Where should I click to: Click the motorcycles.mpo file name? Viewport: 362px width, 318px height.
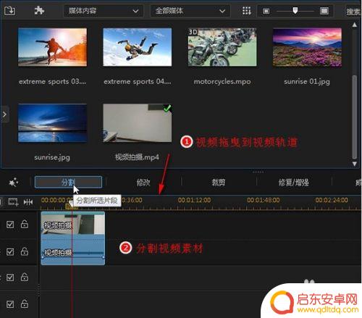222,82
